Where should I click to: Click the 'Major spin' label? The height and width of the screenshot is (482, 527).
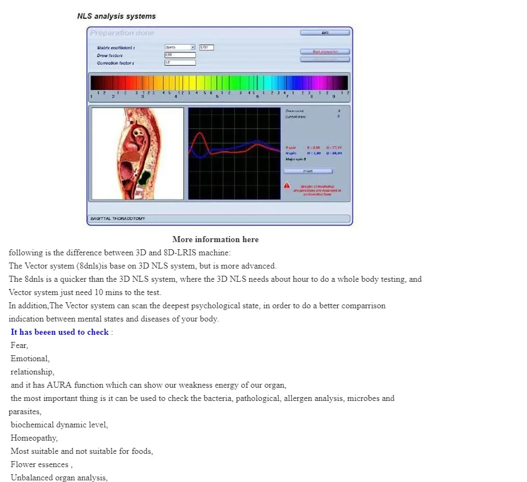pos(296,159)
